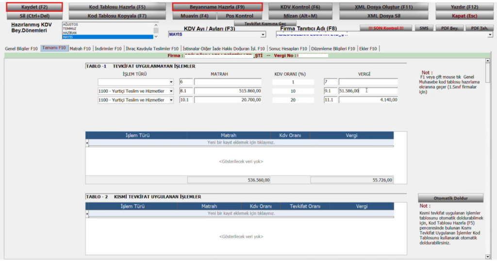This screenshot has width=497, height=261.
Task: Run KDV Kontrol (F6)
Action: 300,7
